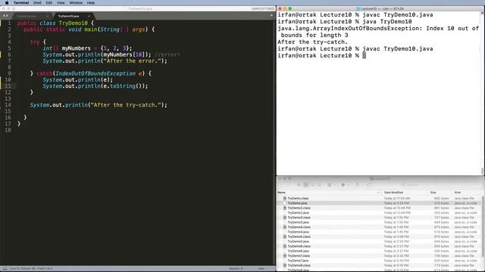485x272 pixels.
Task: Select TryDemo5.class in Finder
Action: (379, 236)
